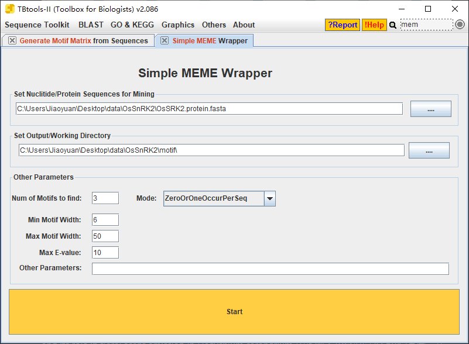Screen dimensions: 469x344
Task: Click the Min Motif Width field
Action: point(105,220)
